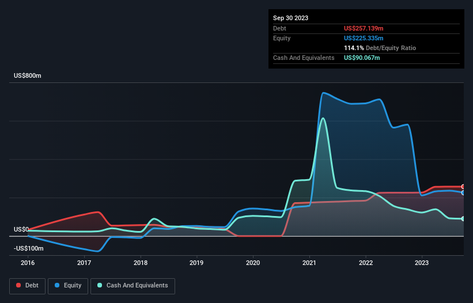
Task: Click the Equity row label in tooltip
Action: (282, 38)
